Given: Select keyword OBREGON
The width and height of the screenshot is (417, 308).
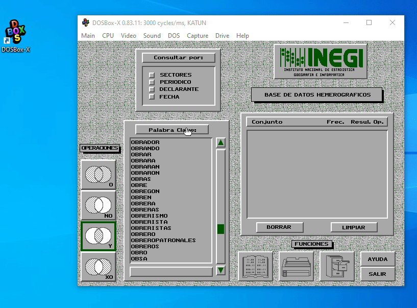Looking at the screenshot, I should coord(145,191).
